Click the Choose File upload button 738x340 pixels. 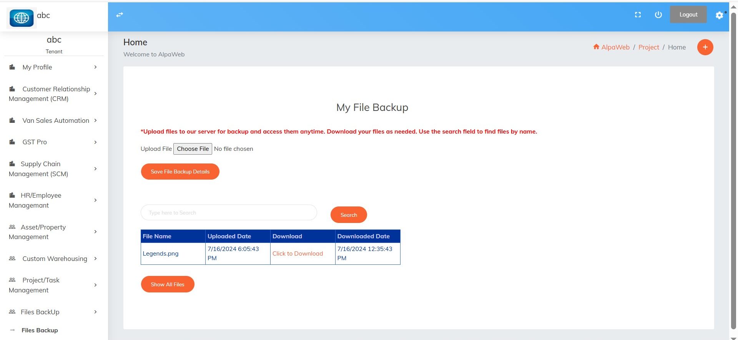click(x=193, y=149)
